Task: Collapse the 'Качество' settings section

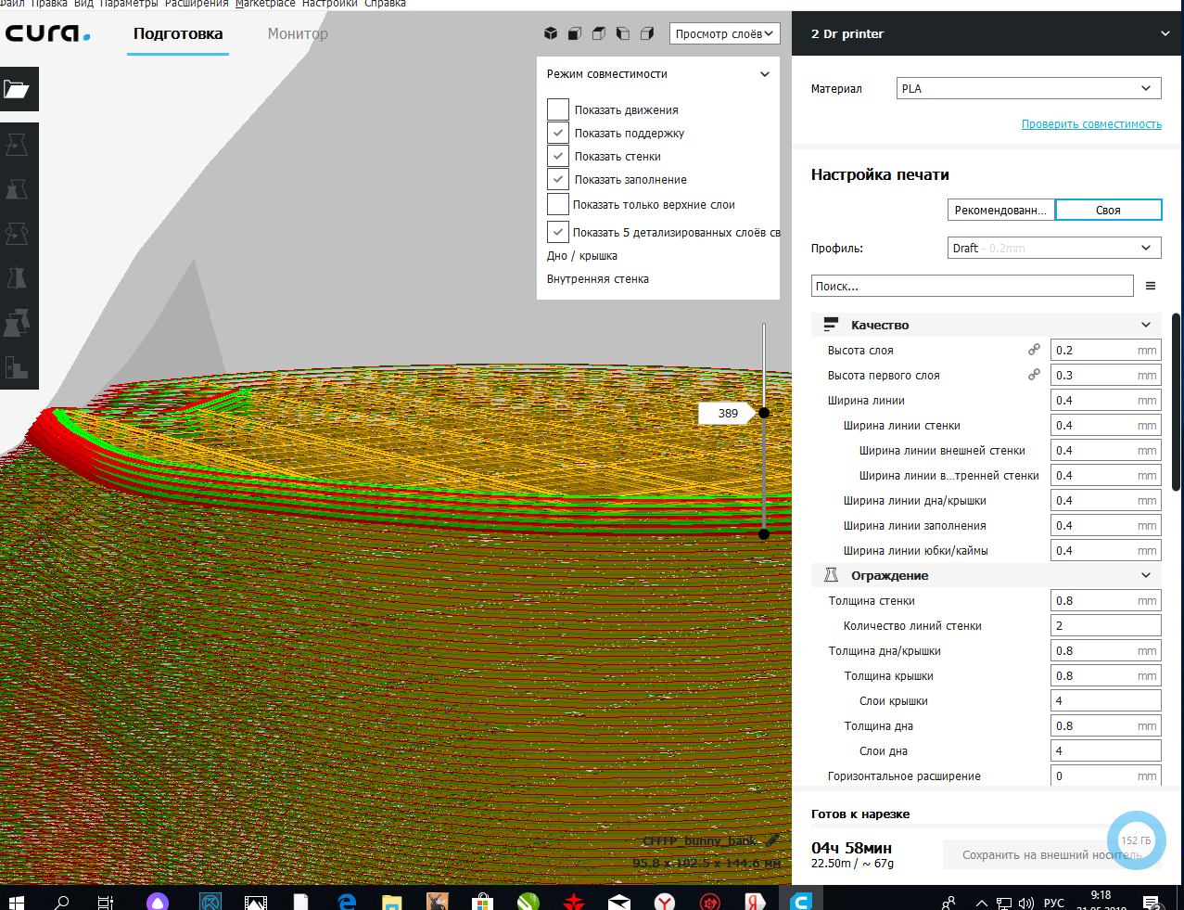Action: (x=1146, y=325)
